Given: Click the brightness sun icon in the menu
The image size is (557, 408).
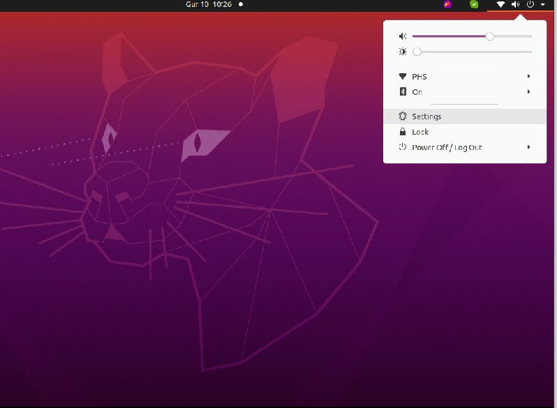Looking at the screenshot, I should 403,52.
